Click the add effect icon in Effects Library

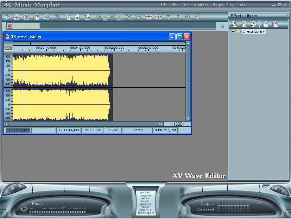234,24
